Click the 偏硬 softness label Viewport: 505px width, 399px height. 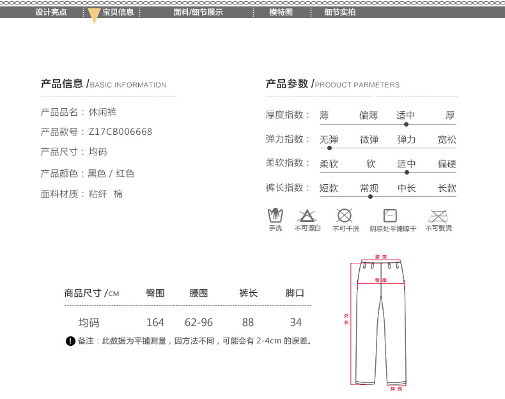click(x=447, y=164)
